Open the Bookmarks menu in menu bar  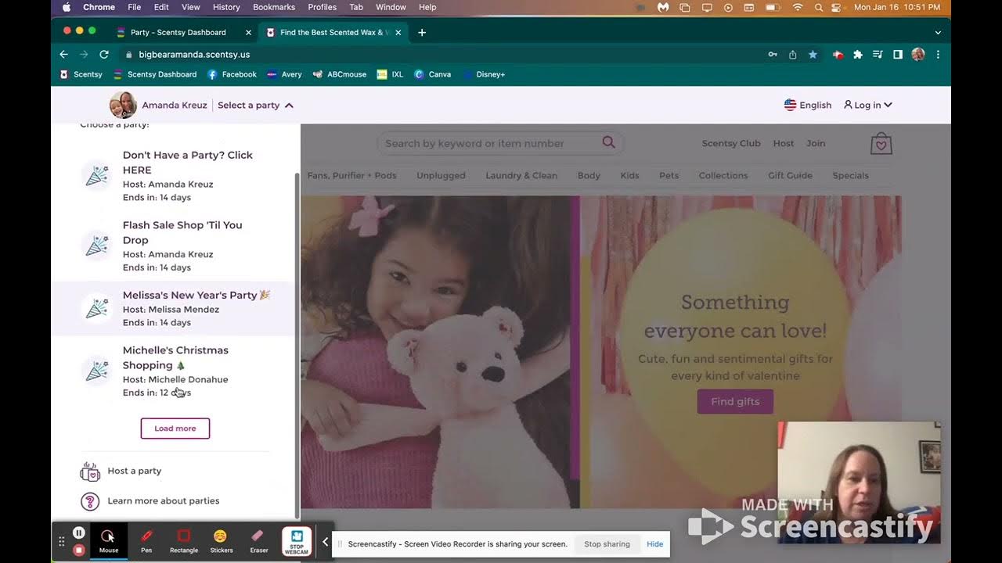tap(274, 7)
